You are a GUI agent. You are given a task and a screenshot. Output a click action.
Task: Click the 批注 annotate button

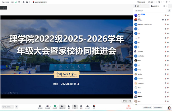tap(125, 101)
